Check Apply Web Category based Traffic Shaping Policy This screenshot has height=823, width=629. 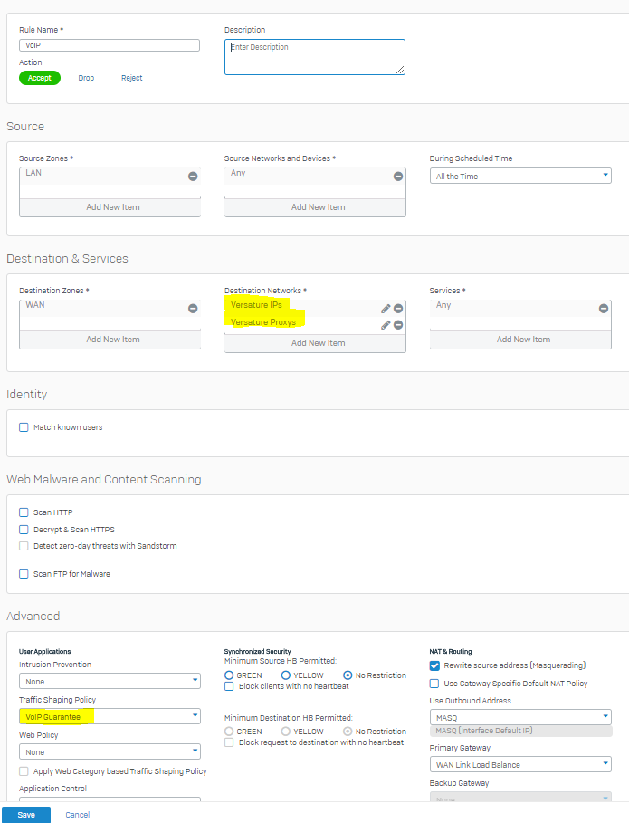pyautogui.click(x=24, y=771)
